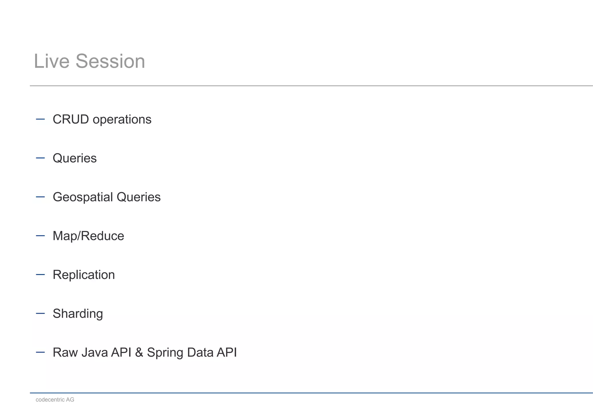
Task: Select the "Replication" bullet text
Action: click(x=84, y=275)
